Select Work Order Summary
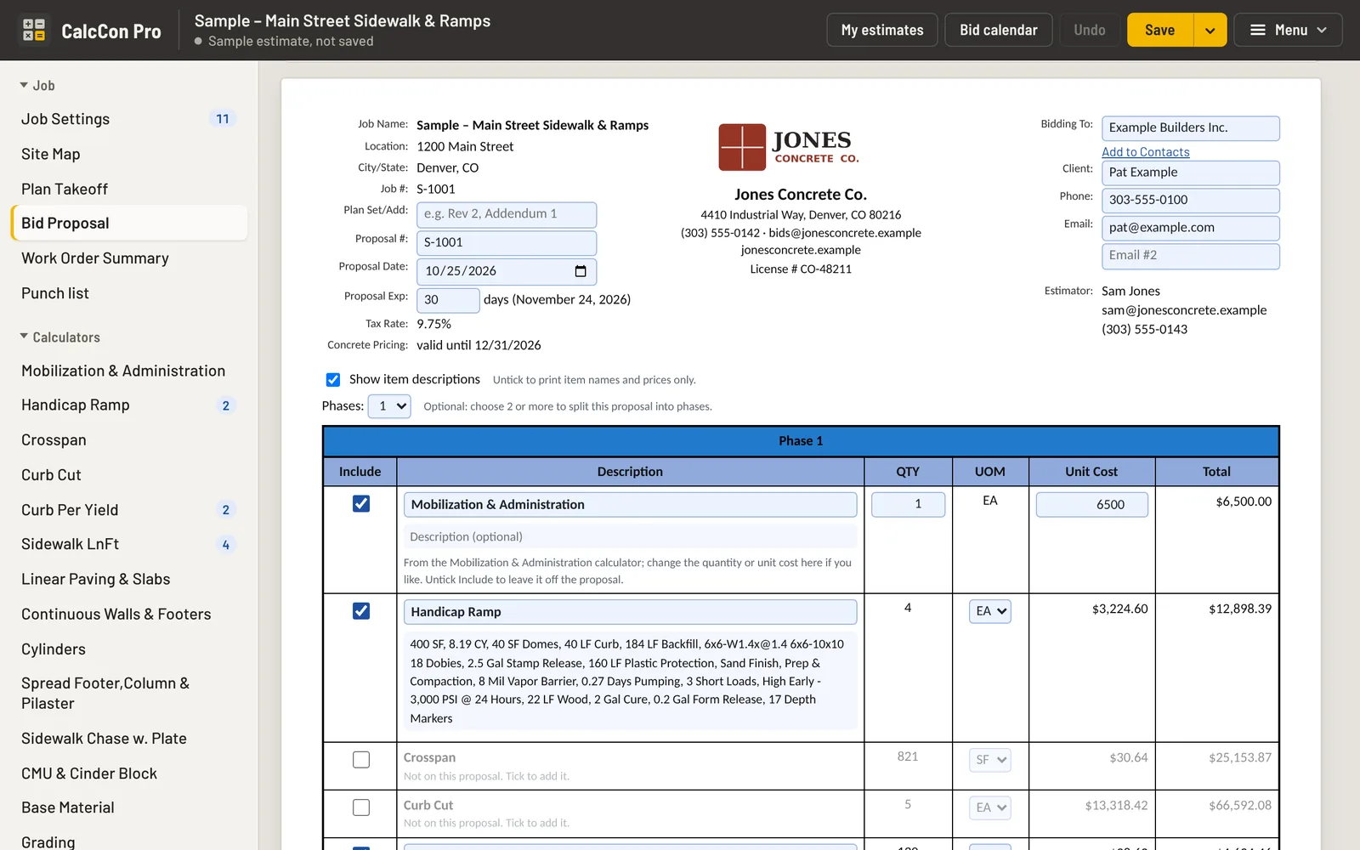Image resolution: width=1360 pixels, height=850 pixels. [129, 258]
